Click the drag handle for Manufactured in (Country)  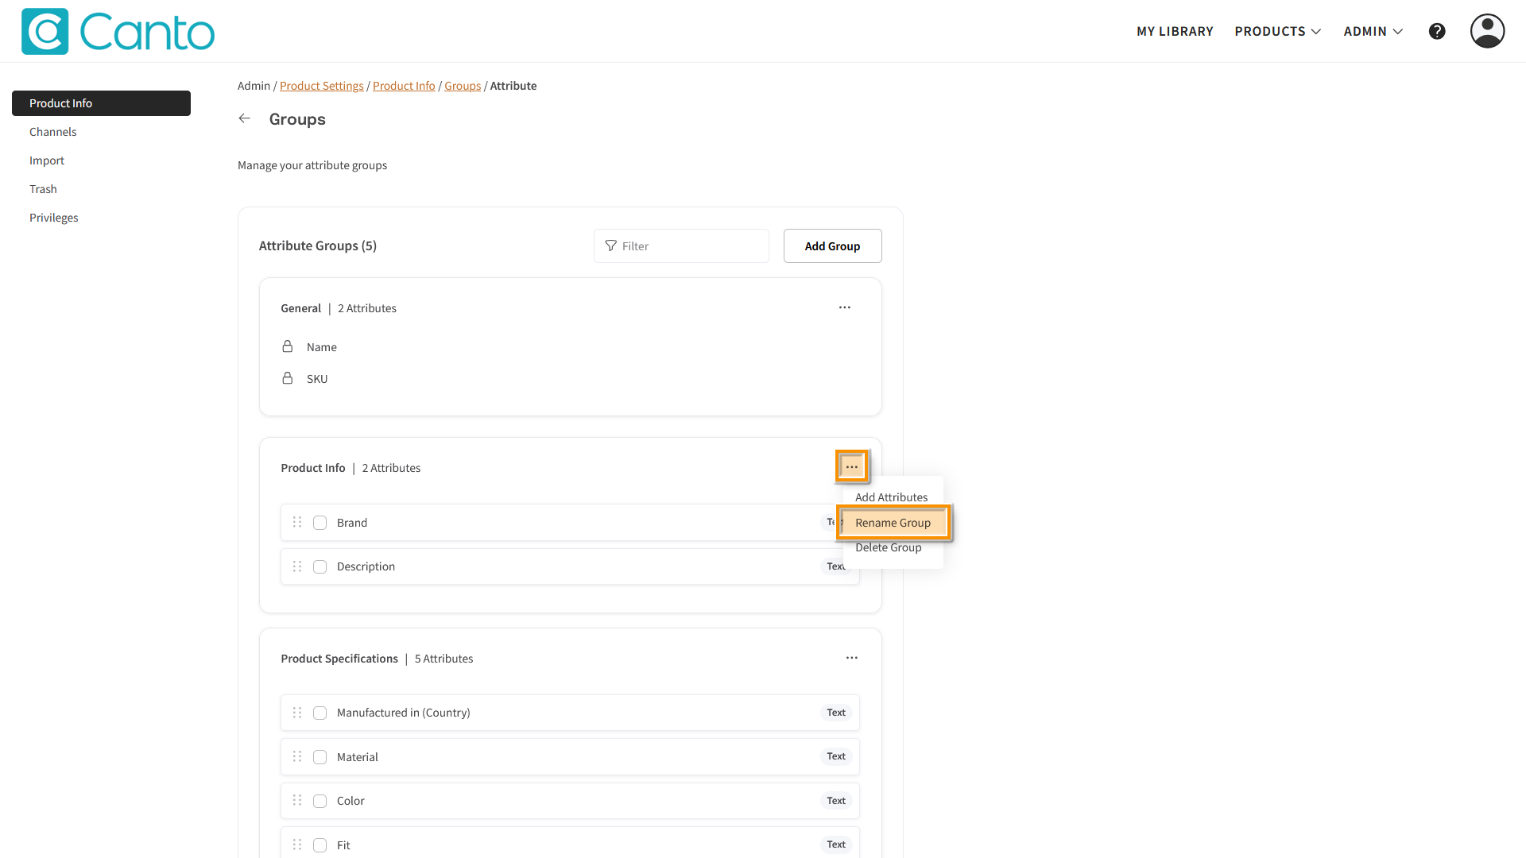297,713
